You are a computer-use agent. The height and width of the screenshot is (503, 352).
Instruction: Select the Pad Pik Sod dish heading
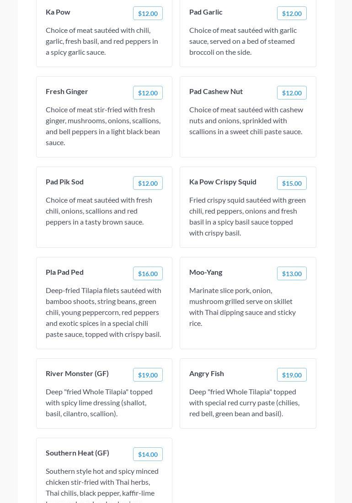click(x=64, y=182)
